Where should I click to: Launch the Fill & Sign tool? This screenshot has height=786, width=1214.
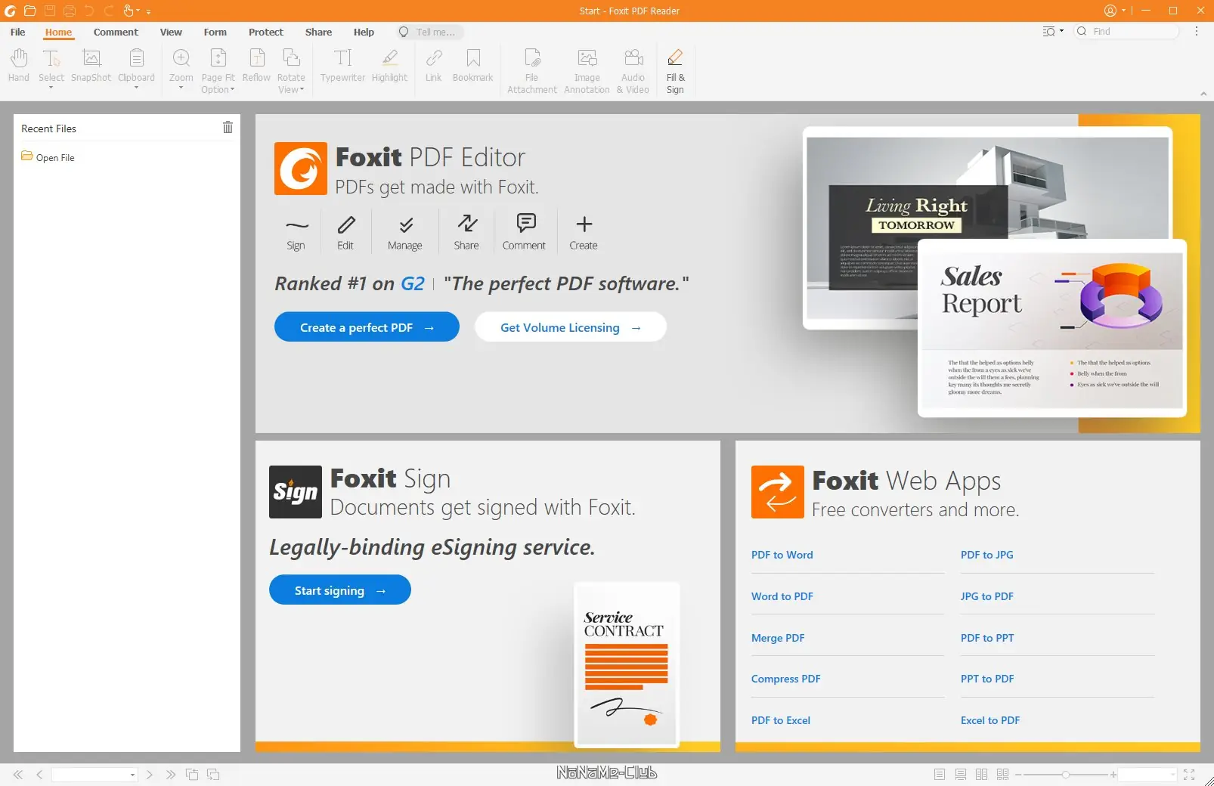pyautogui.click(x=675, y=71)
